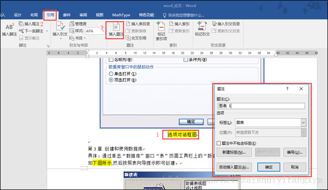The height and width of the screenshot is (190, 328).
Task: Open the 引用 ribbon tab
Action: 50,15
